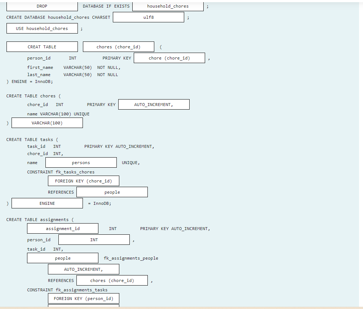Click UNIQUE, text after persons box
This screenshot has height=309, width=363.
pyautogui.click(x=131, y=163)
